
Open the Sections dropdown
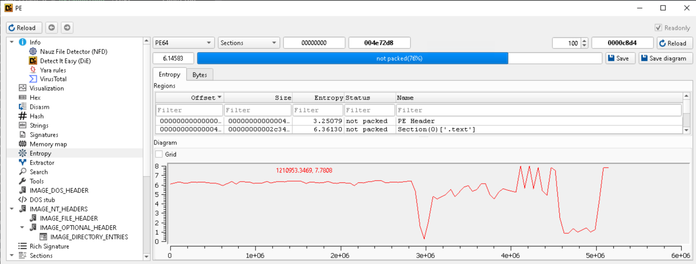click(248, 43)
